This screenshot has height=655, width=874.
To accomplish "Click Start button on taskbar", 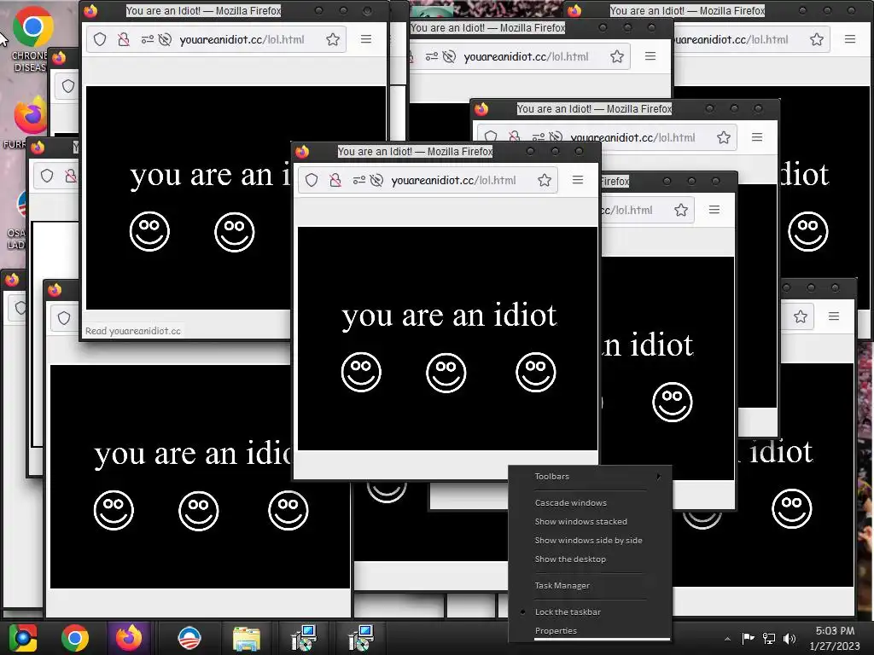I will 23,638.
